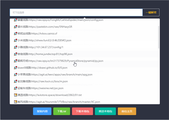Screen dimensions: 169x120
Task: Click the icon next to 潇洒线路
Action: pos(15,95)
